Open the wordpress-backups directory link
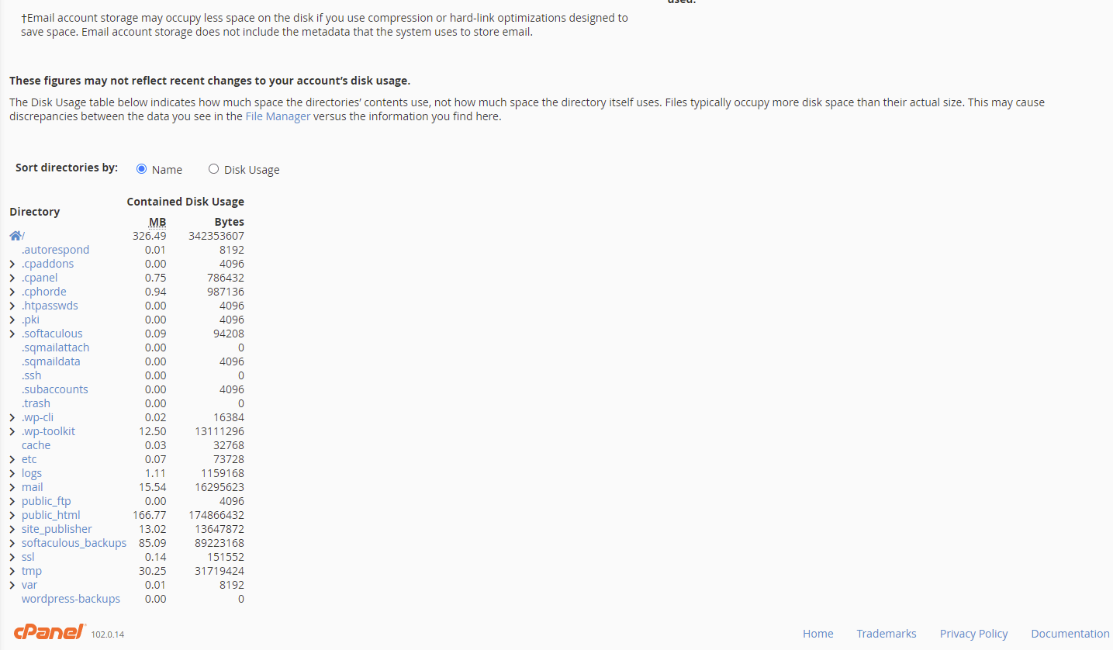Image resolution: width=1113 pixels, height=650 pixels. pyautogui.click(x=71, y=599)
